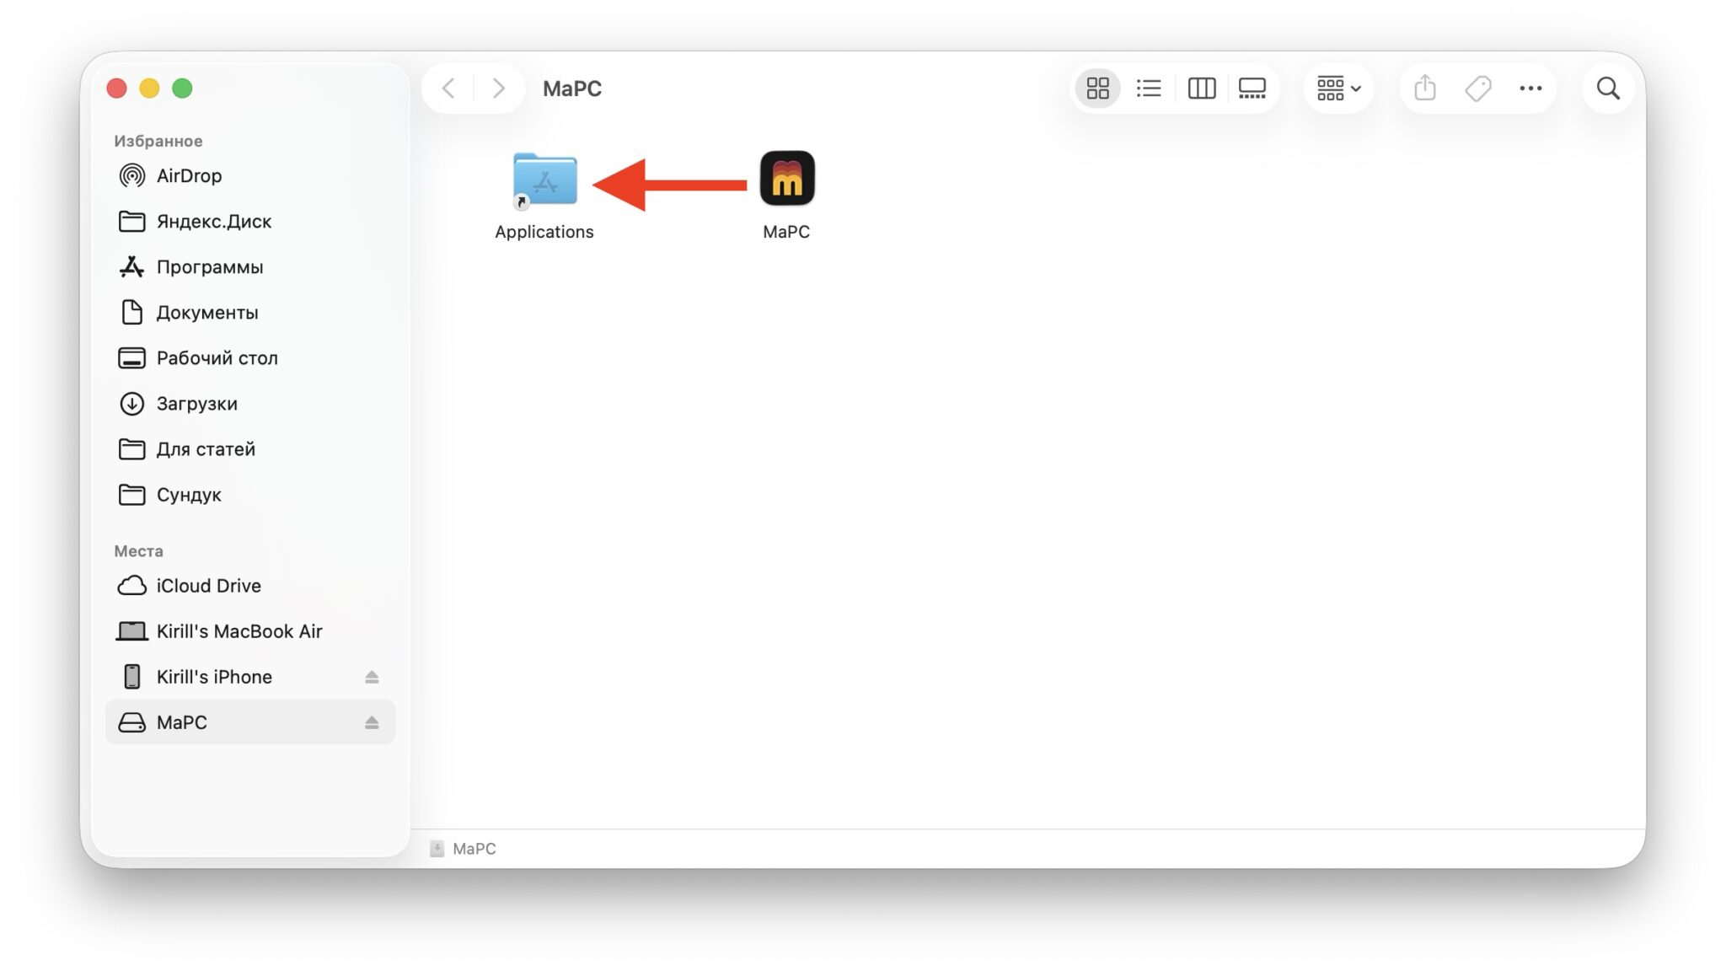Screen dimensions: 1726x971
Task: Go back in folder history
Action: (x=448, y=89)
